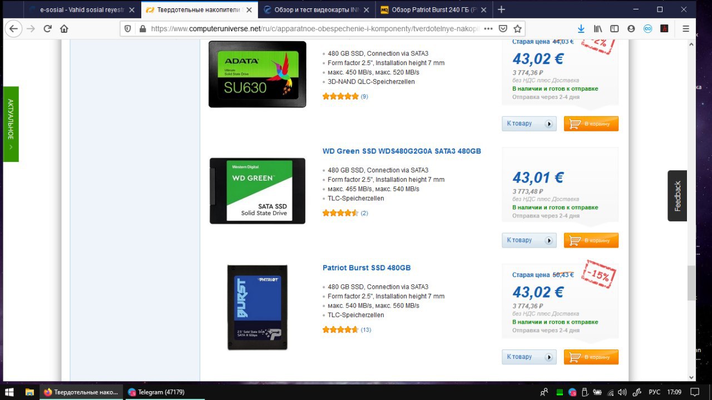Switch to the Обзор и тест видеокарты tab

[x=317, y=9]
